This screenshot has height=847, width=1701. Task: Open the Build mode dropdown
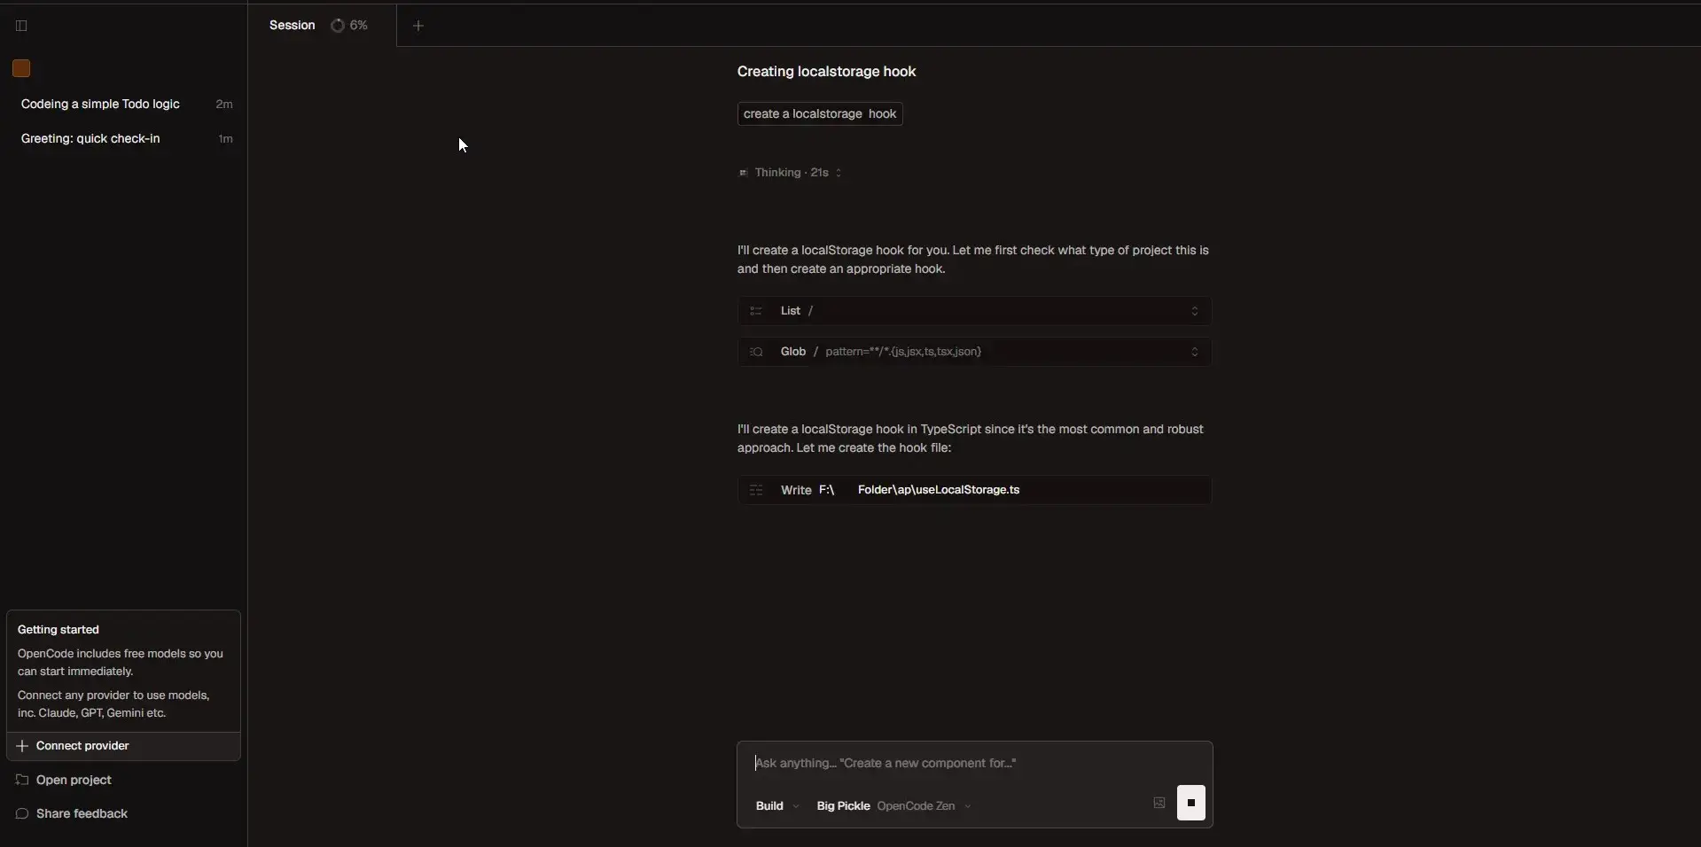coord(776,806)
